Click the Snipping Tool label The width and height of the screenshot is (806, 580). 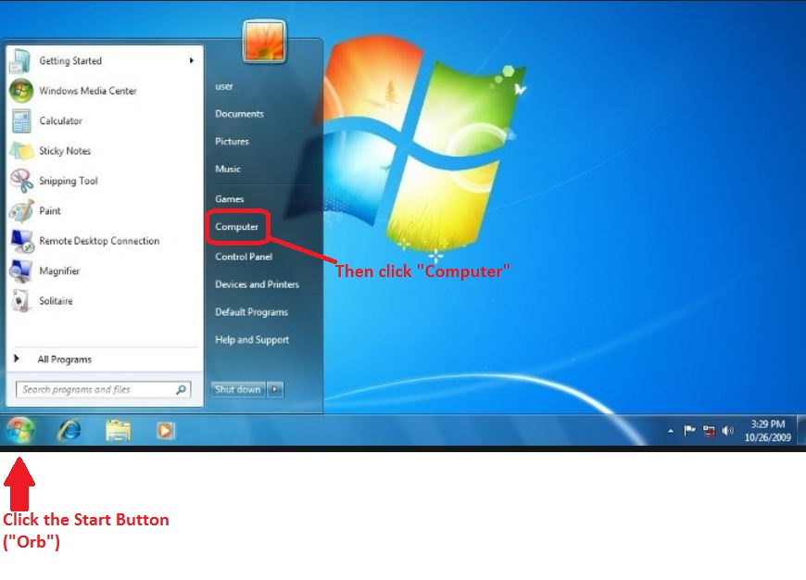click(69, 181)
